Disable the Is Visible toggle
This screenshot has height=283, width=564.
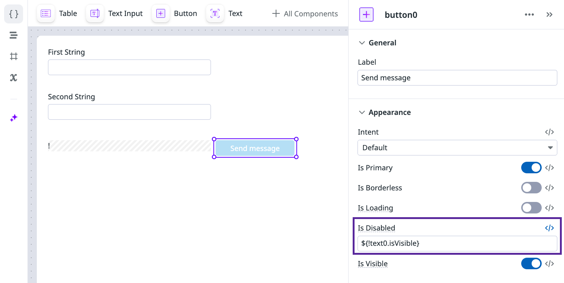click(531, 263)
